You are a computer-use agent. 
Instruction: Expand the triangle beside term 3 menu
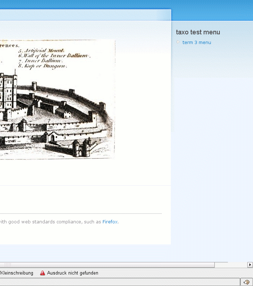pyautogui.click(x=178, y=42)
